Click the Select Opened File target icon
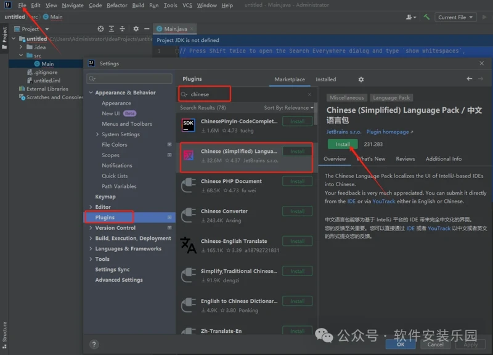Image resolution: width=493 pixels, height=355 pixels. point(100,29)
